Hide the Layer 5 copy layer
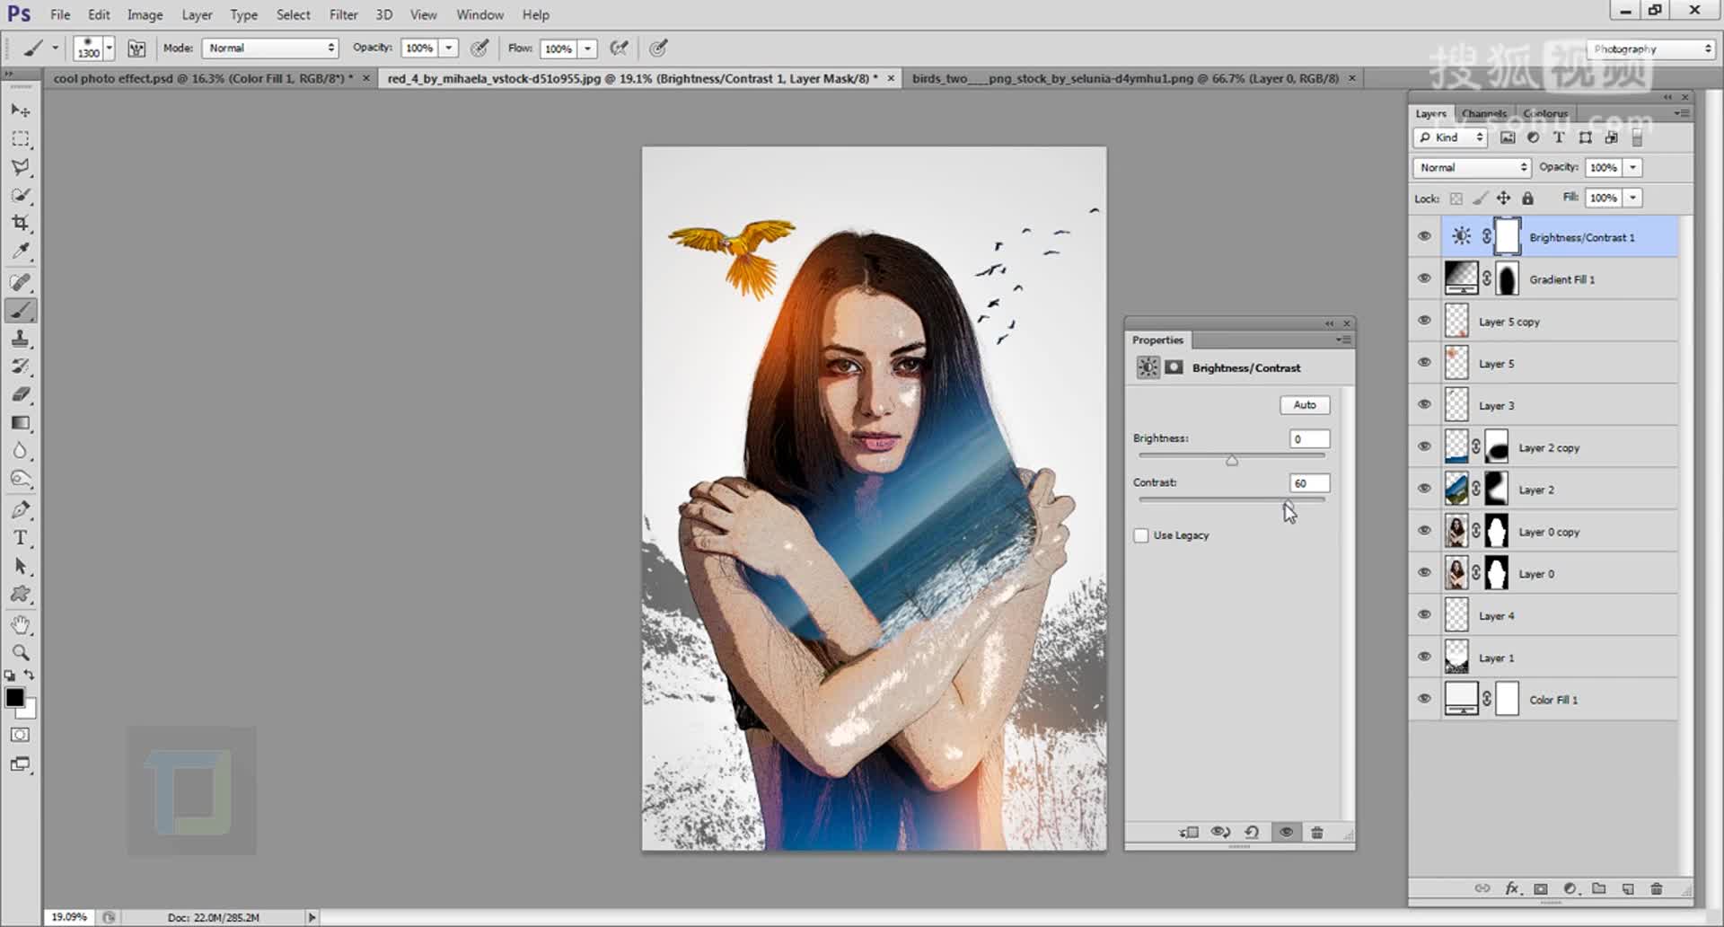1724x927 pixels. (1424, 321)
